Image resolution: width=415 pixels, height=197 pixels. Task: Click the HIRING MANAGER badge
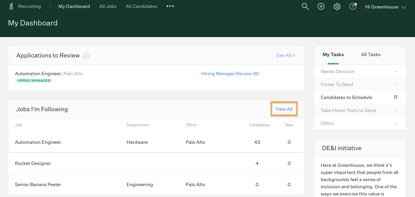34,80
